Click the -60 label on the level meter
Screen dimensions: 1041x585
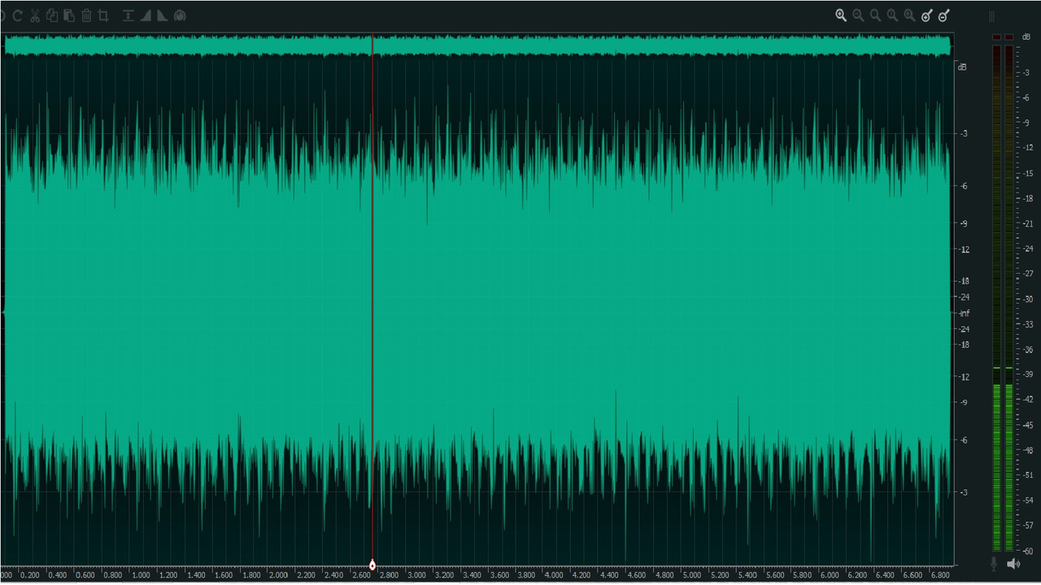pos(1029,551)
